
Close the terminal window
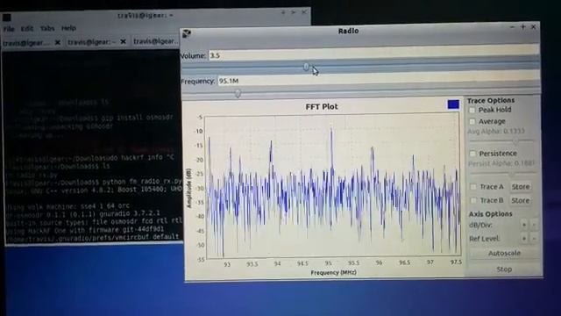(x=304, y=11)
